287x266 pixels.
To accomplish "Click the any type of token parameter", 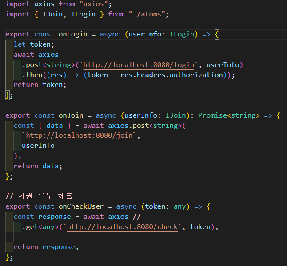I will point(179,206).
